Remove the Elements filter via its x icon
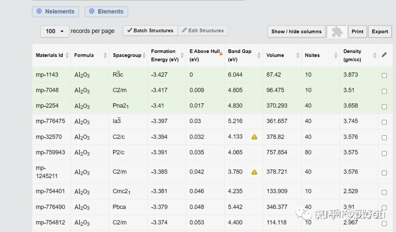This screenshot has width=396, height=232. 92,12
